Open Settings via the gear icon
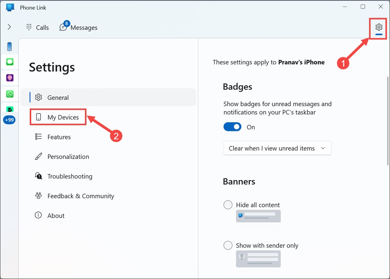The image size is (390, 279). coord(378,27)
